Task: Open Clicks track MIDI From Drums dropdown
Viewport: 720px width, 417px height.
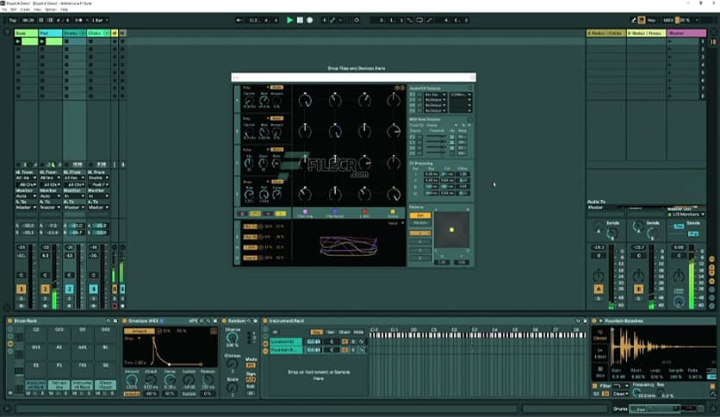Action: 98,177
